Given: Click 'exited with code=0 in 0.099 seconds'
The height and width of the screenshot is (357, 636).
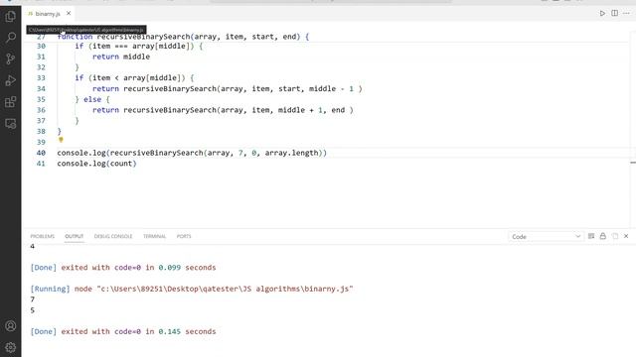Looking at the screenshot, I should click(138, 268).
